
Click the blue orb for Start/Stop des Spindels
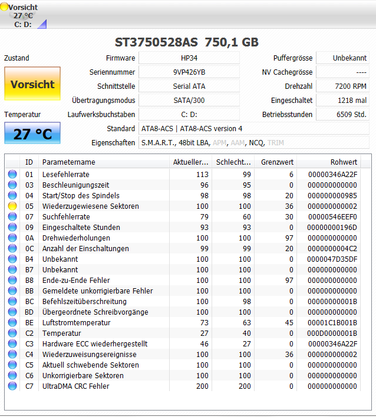12,195
